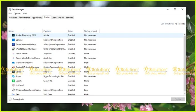Select the iTunes Helper entry name

[x=22, y=53]
